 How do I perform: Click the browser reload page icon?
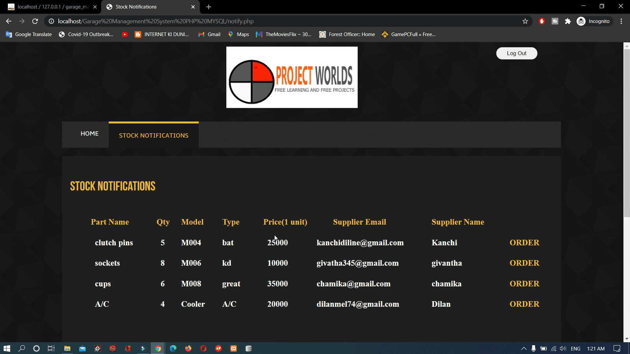35,21
